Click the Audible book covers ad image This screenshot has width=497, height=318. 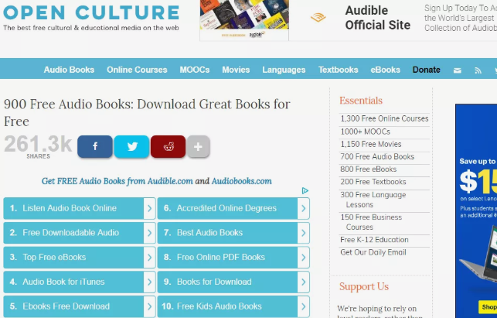point(244,19)
